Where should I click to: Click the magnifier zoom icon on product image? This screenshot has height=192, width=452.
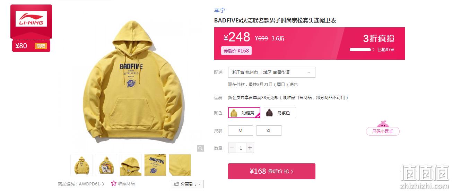200,148
